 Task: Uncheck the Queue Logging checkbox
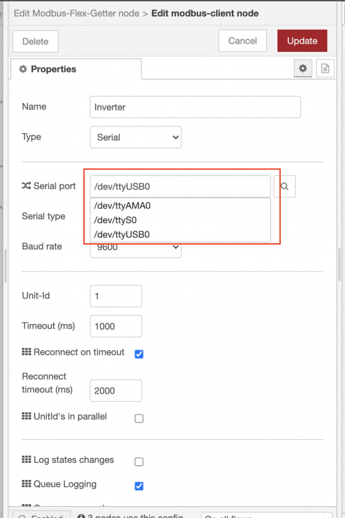click(x=139, y=486)
